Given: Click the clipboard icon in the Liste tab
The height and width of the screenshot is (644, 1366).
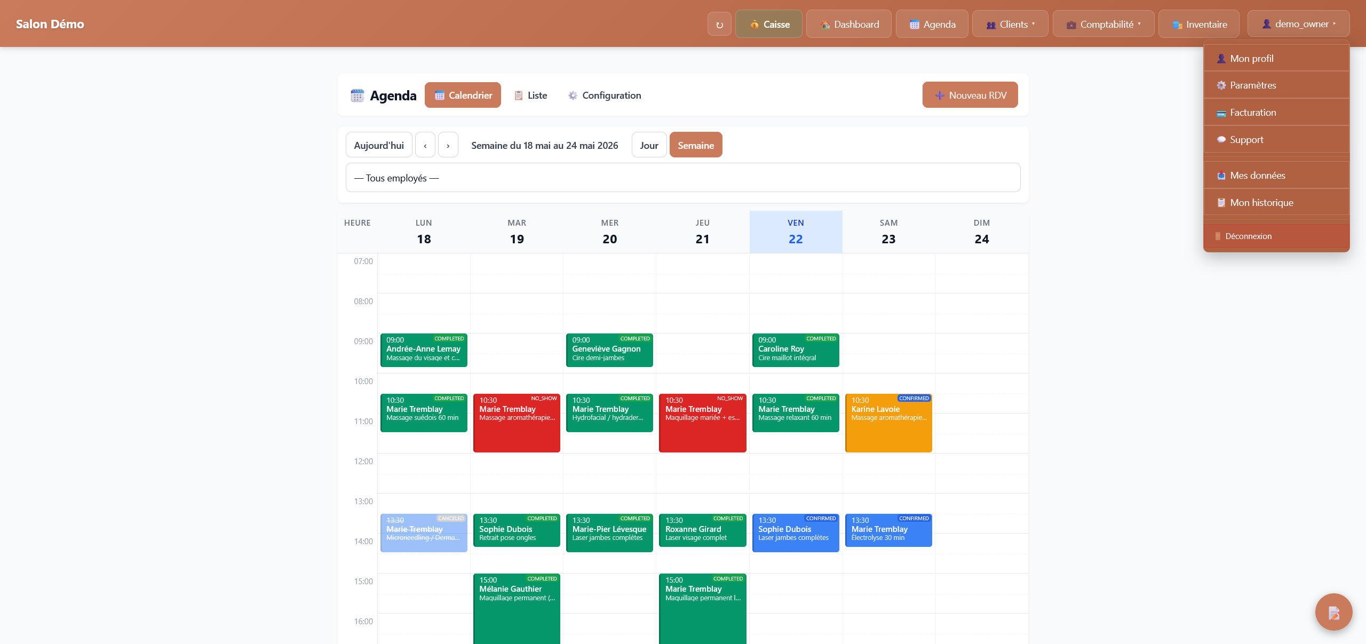Looking at the screenshot, I should [518, 96].
